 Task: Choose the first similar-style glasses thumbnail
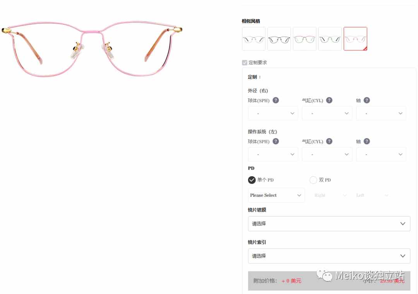pos(254,39)
